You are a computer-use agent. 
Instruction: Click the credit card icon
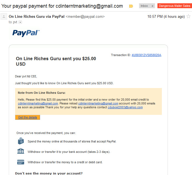[x=21, y=162]
